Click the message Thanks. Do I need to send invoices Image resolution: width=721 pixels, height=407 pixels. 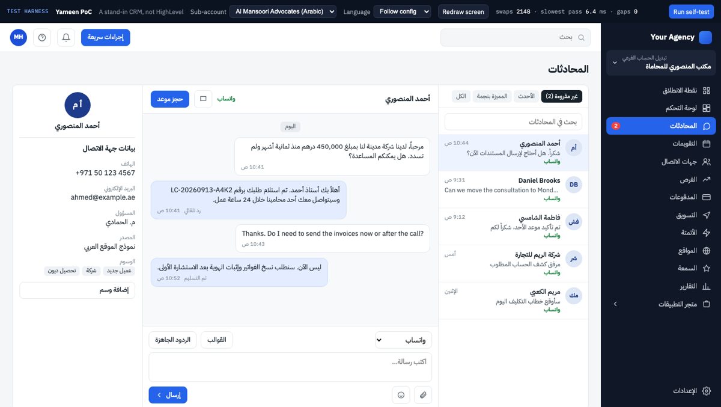(332, 238)
